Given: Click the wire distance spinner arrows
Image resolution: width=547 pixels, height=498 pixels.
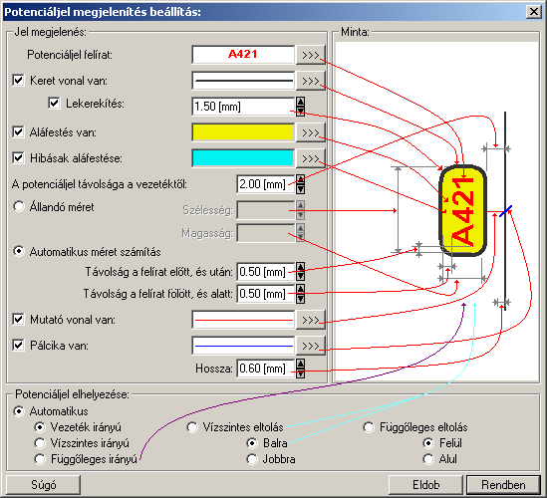Looking at the screenshot, I should point(300,184).
